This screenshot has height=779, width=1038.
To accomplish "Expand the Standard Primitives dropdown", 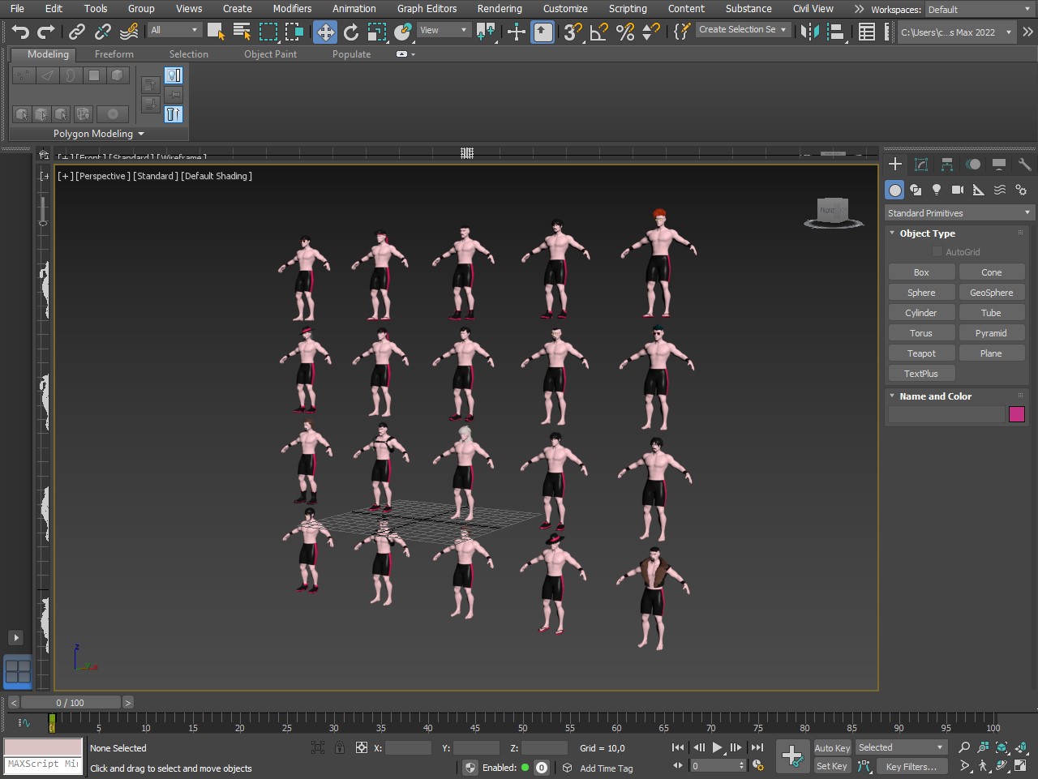I will [958, 213].
